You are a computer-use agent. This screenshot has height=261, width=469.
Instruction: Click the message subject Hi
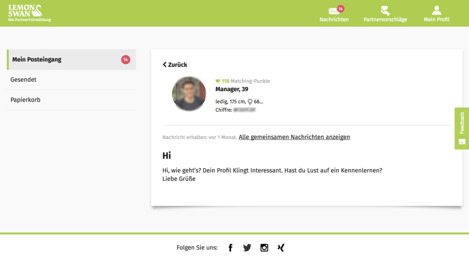167,155
